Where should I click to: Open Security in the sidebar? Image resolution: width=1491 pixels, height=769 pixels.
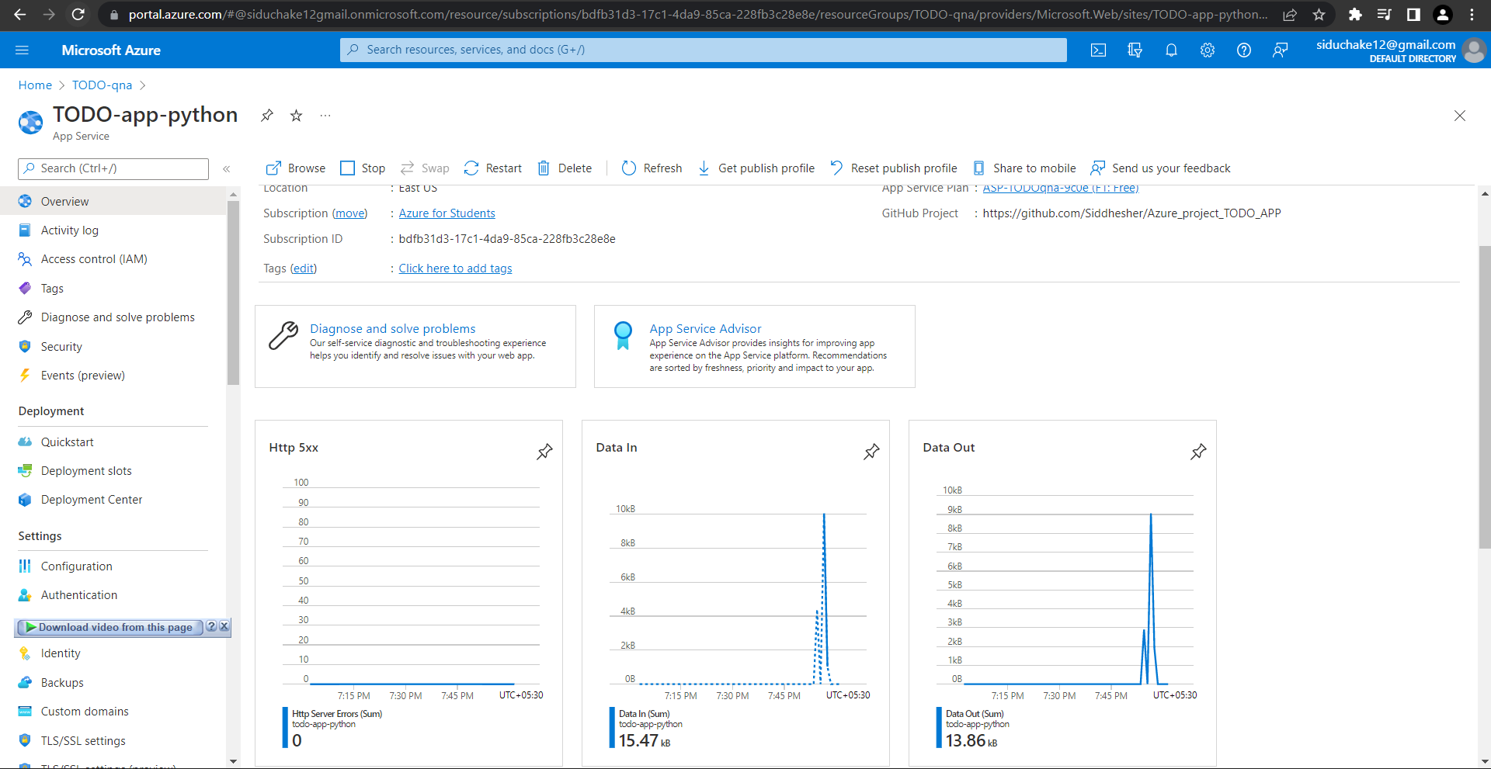pos(113,347)
